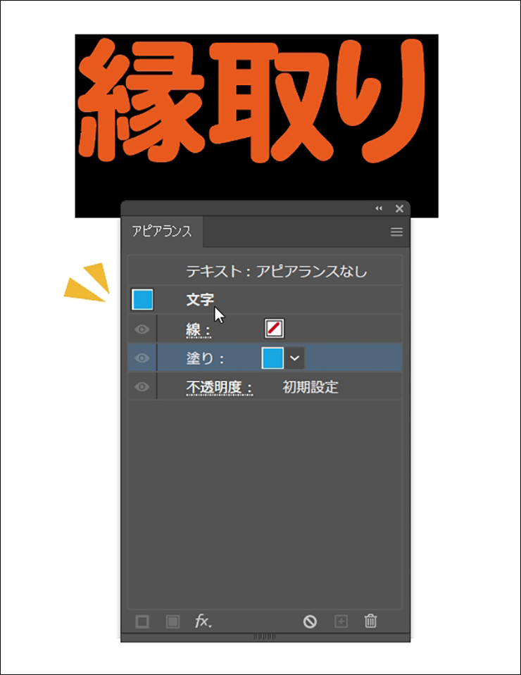Click the Add New Stroke icon
The width and height of the screenshot is (521, 675).
(x=142, y=622)
